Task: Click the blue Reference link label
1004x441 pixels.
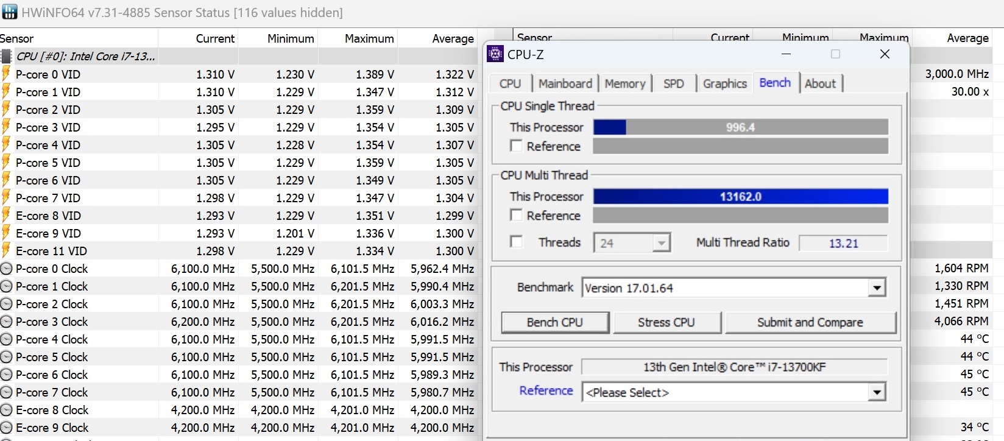Action: click(x=546, y=390)
